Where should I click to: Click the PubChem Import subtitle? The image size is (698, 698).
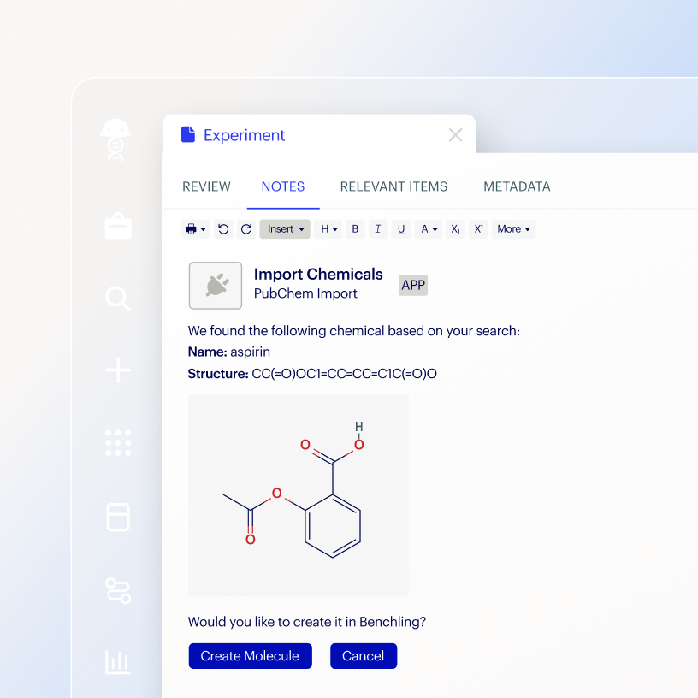(305, 293)
